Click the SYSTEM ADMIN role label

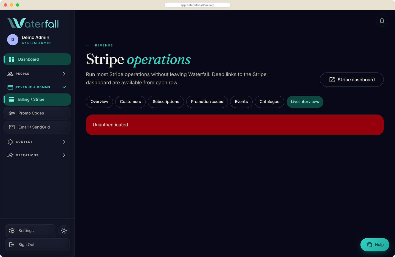click(36, 43)
